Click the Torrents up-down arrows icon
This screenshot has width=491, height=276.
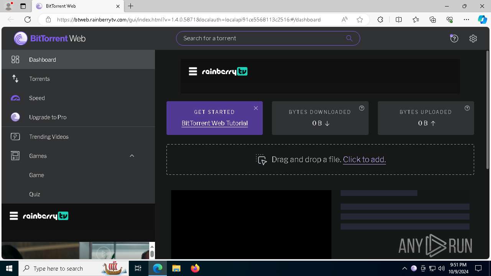click(x=15, y=79)
